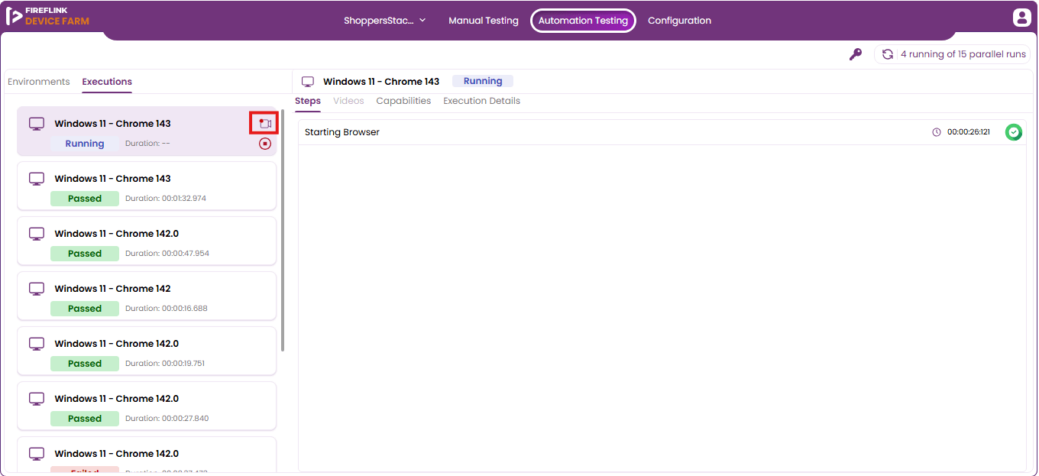Click the Running status on the first card
This screenshot has width=1039, height=476.
pyautogui.click(x=85, y=144)
